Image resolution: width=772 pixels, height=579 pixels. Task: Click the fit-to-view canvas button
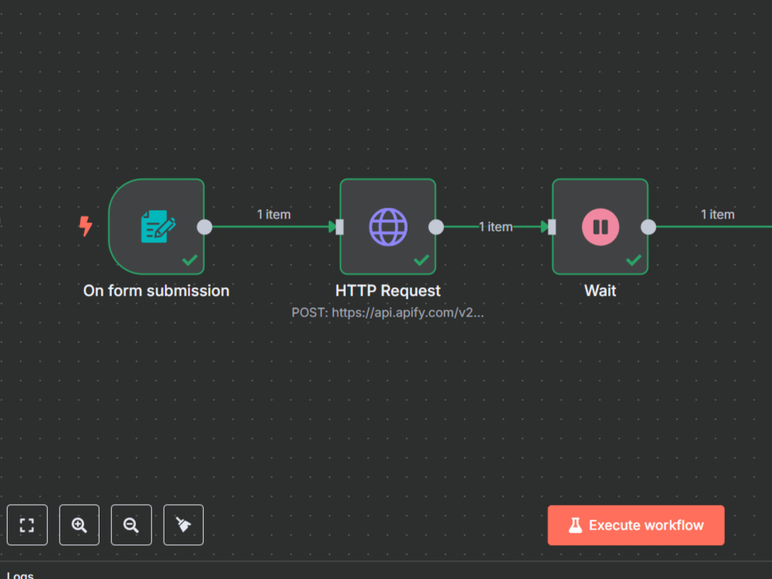(x=27, y=525)
